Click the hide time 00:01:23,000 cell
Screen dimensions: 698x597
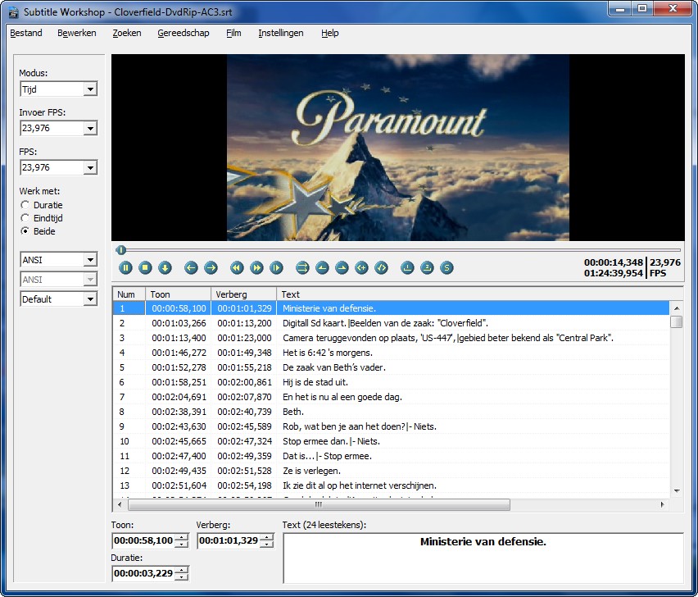[244, 338]
